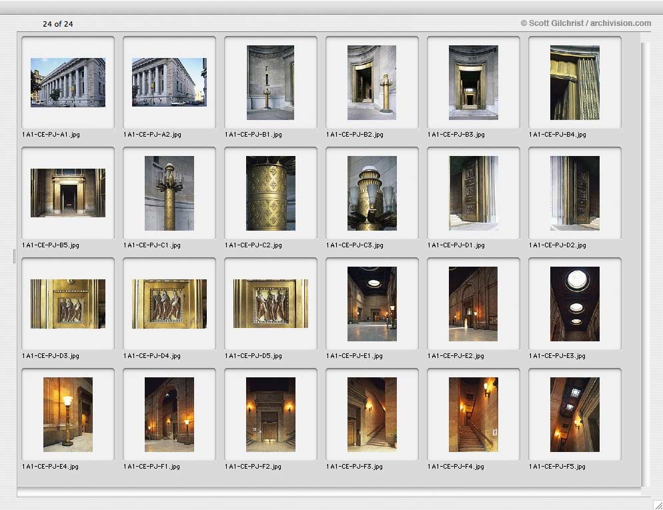This screenshot has height=510, width=663.
Task: Open thumbnail 1A1-CE-PJ-B1.jpg
Action: coord(271,83)
